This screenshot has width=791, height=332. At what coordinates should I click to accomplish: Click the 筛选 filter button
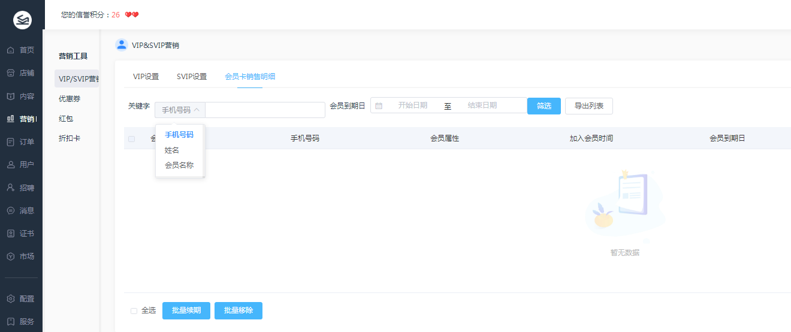point(544,106)
